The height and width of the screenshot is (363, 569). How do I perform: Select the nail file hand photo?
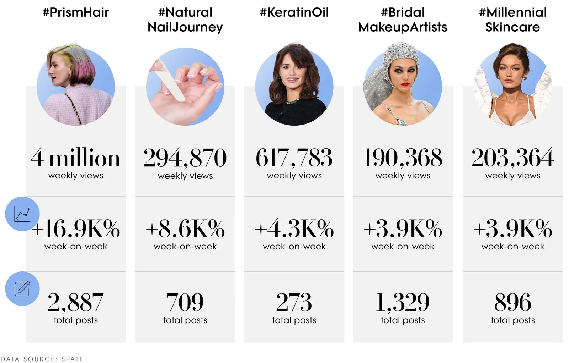(x=185, y=87)
